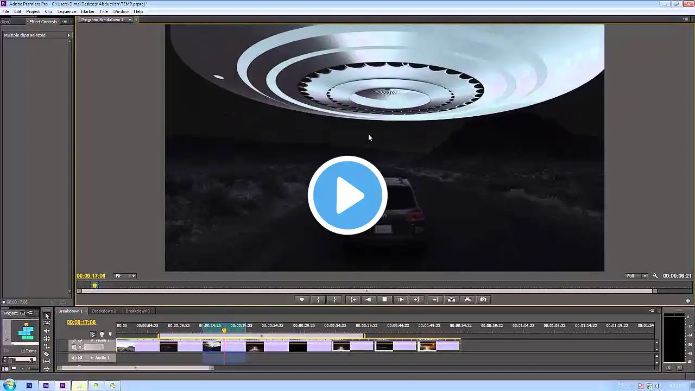Toggle sync lock on Audio 1 track

[x=80, y=358]
